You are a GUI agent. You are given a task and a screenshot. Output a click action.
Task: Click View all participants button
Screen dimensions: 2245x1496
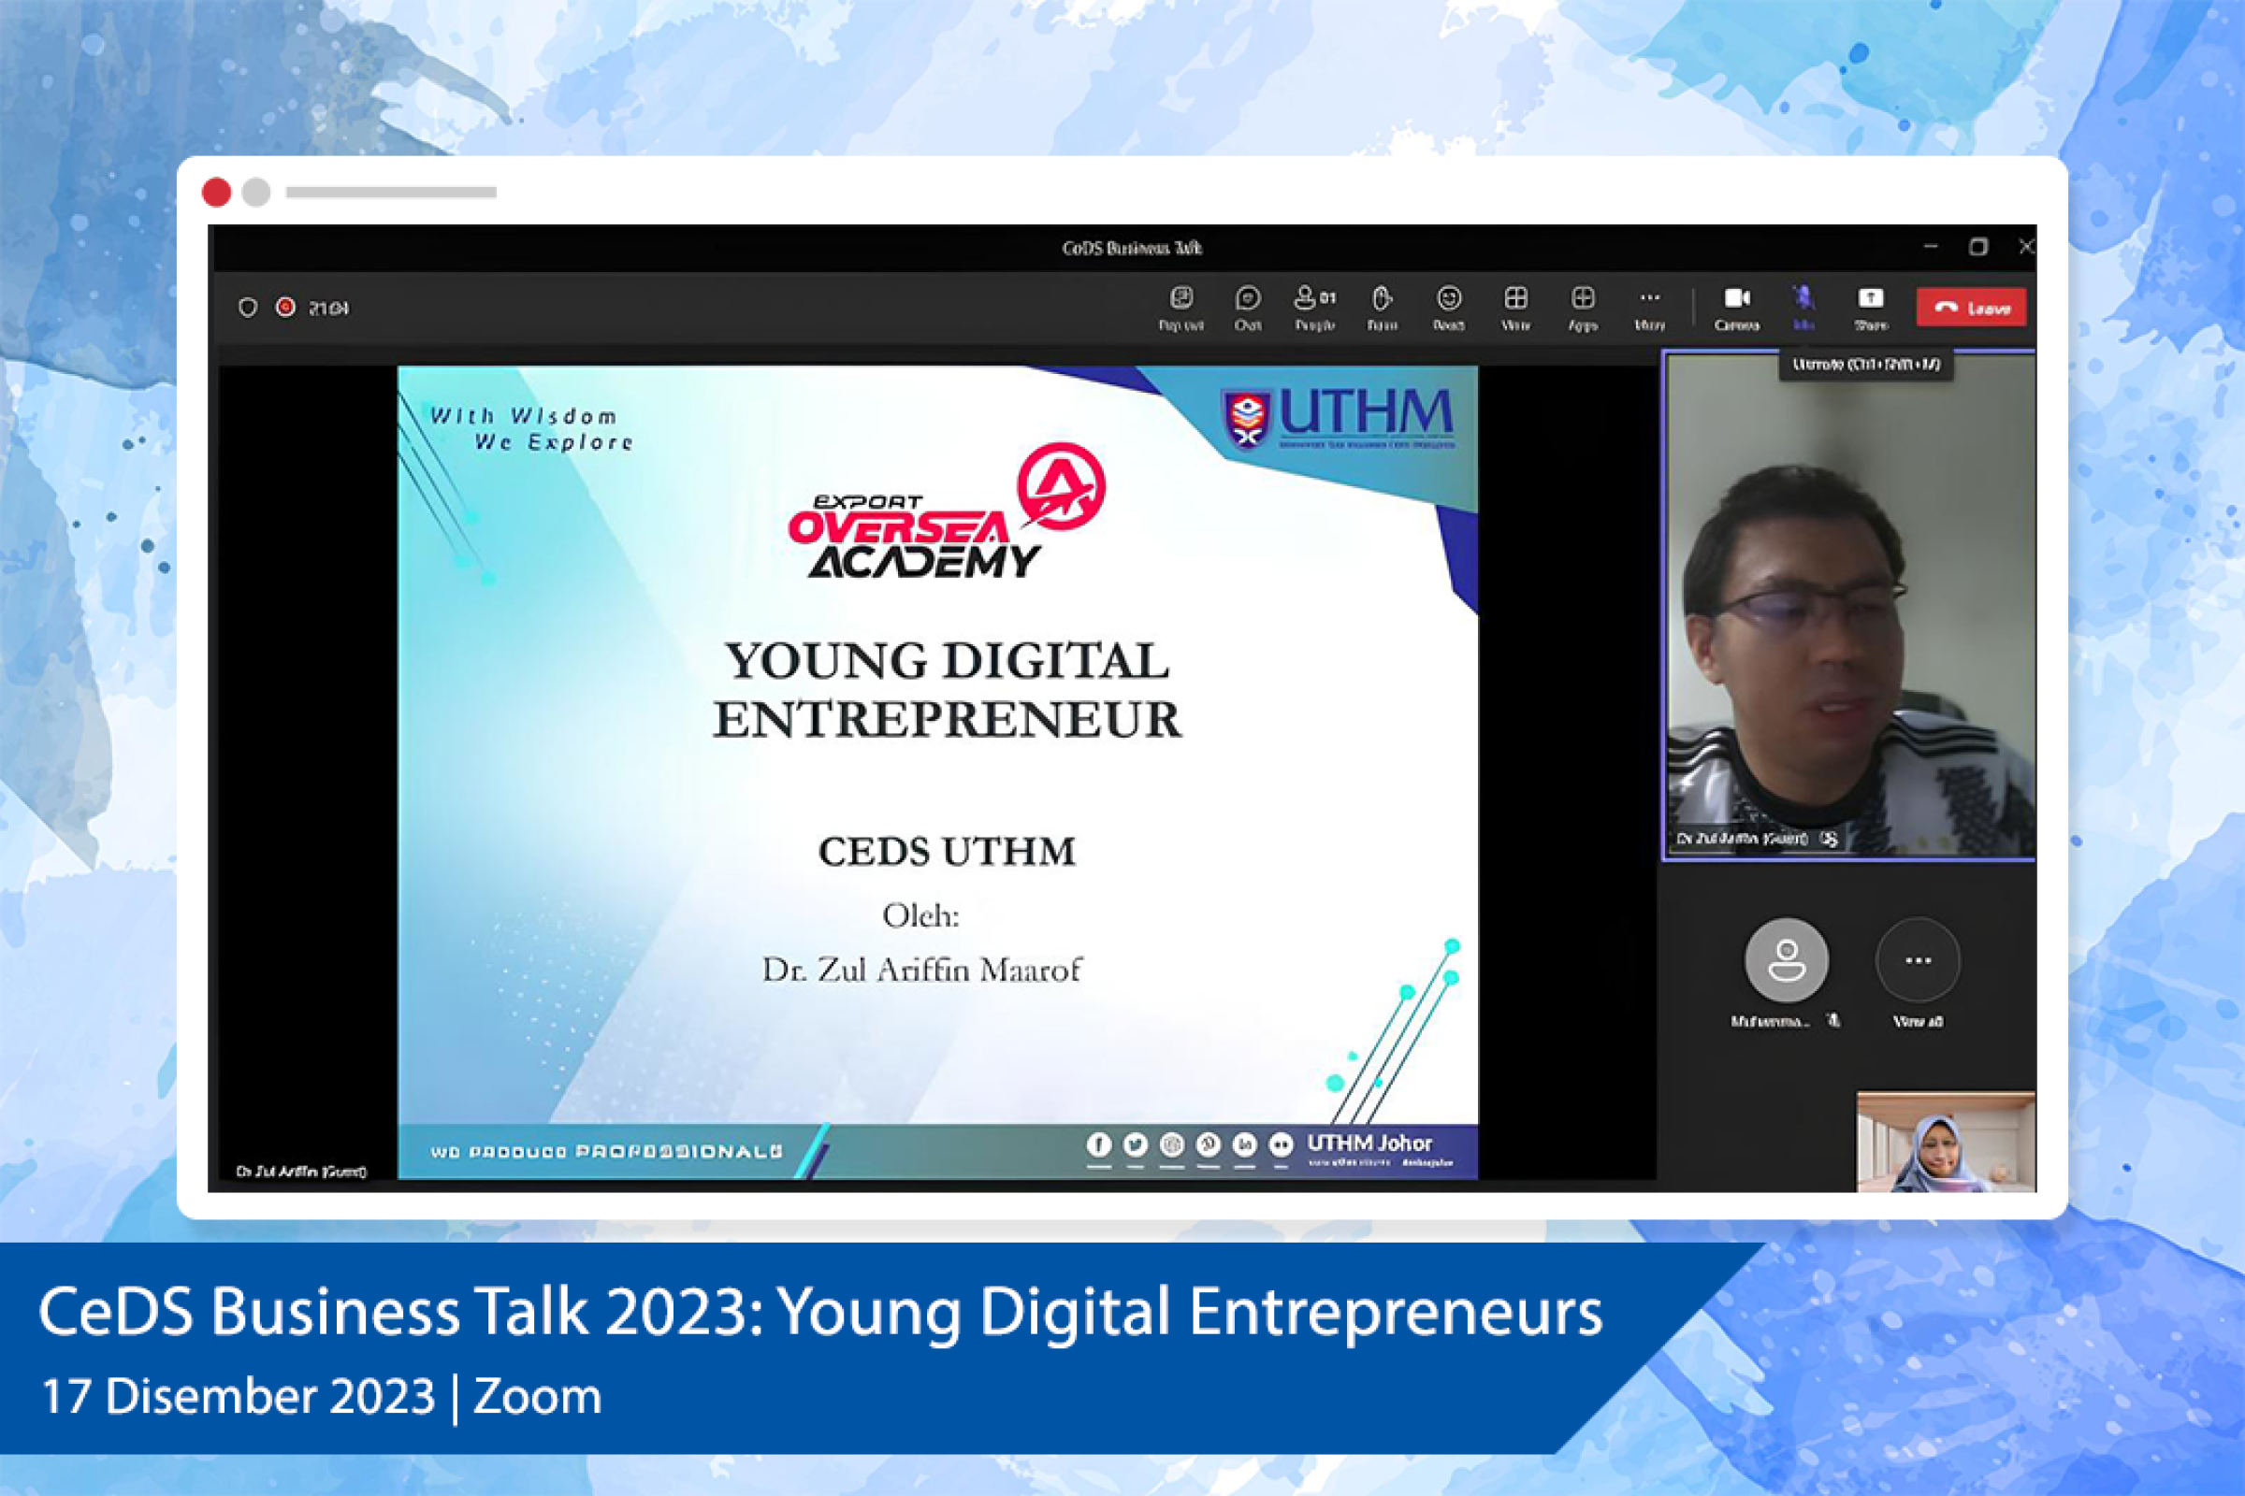(x=1918, y=960)
